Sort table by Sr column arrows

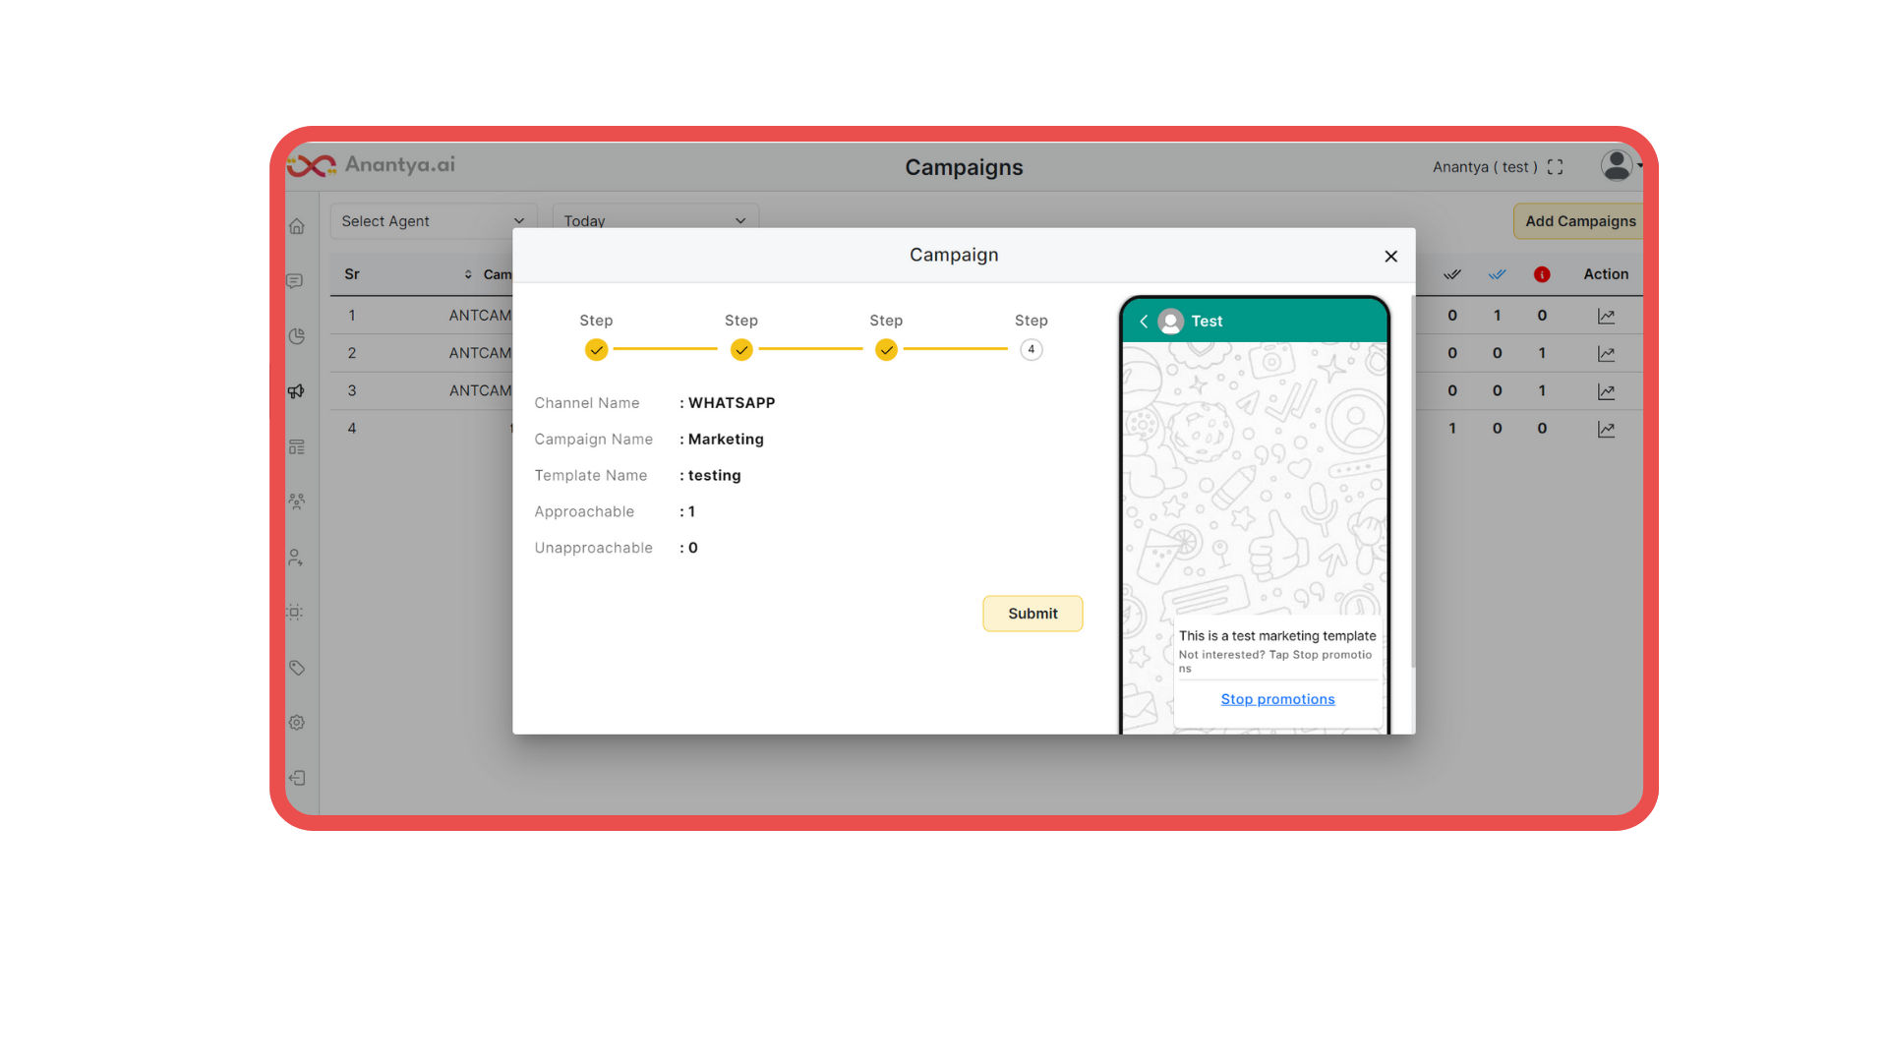click(x=468, y=274)
